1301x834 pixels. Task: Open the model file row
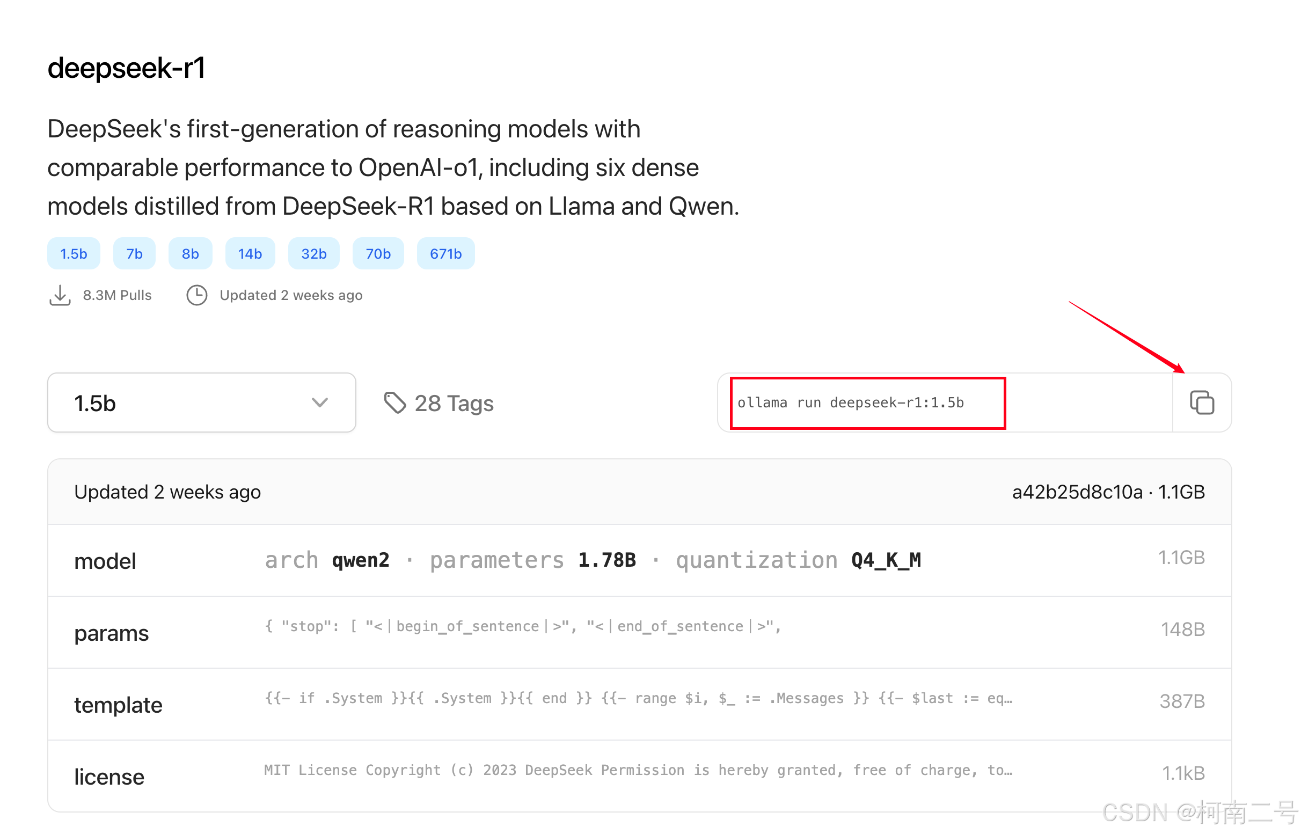(639, 561)
